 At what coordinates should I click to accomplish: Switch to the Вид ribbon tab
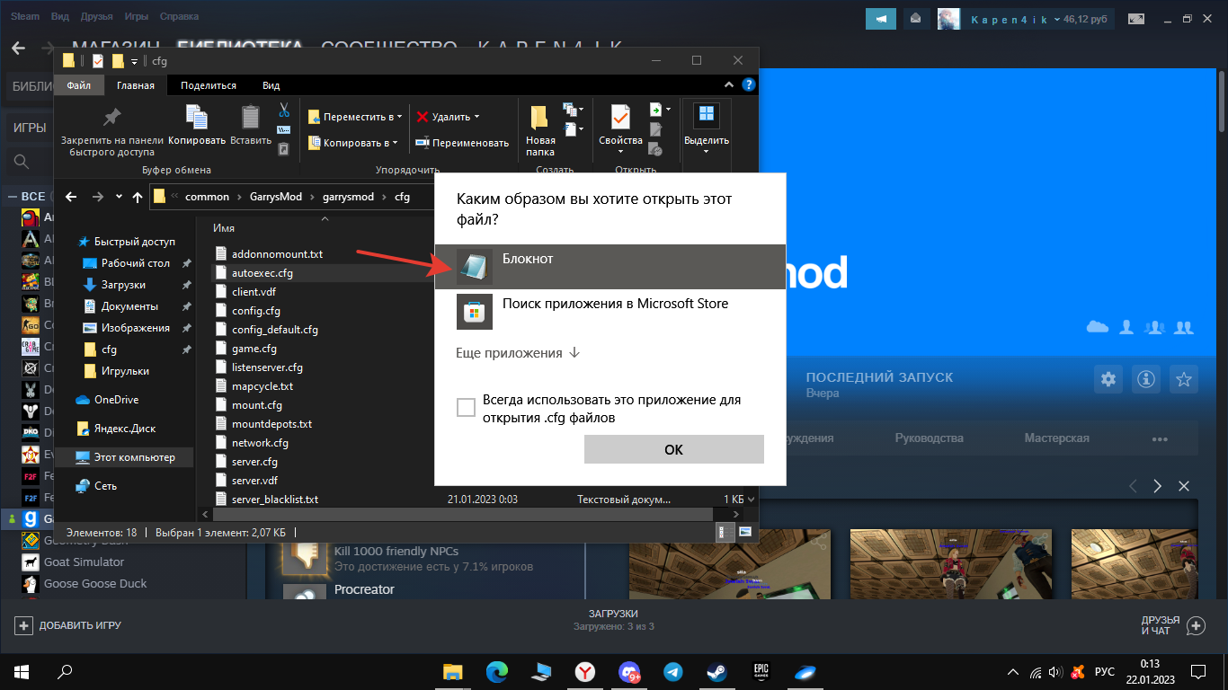[x=271, y=85]
